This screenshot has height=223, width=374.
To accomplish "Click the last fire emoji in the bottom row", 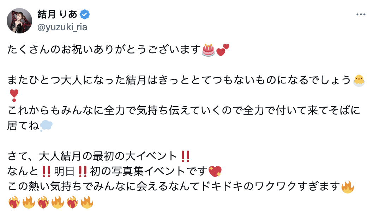I will point(87,202).
